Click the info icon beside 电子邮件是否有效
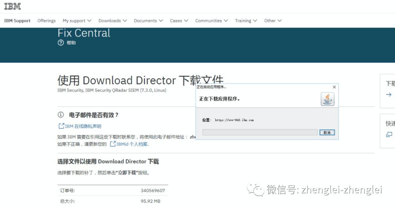This screenshot has width=395, height=208. click(x=61, y=115)
